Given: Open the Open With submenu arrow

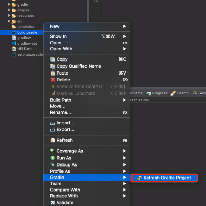Looking at the screenshot, I should coord(125,49).
